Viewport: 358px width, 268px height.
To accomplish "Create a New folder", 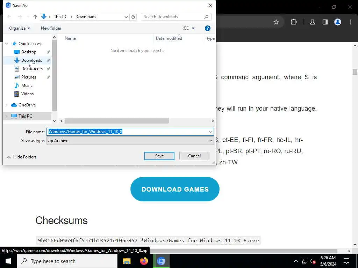I will point(51,28).
